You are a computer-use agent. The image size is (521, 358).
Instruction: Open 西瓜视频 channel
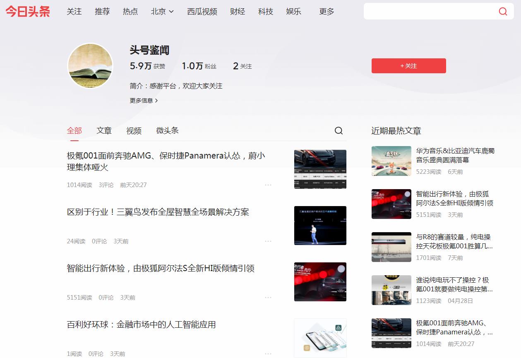point(202,12)
